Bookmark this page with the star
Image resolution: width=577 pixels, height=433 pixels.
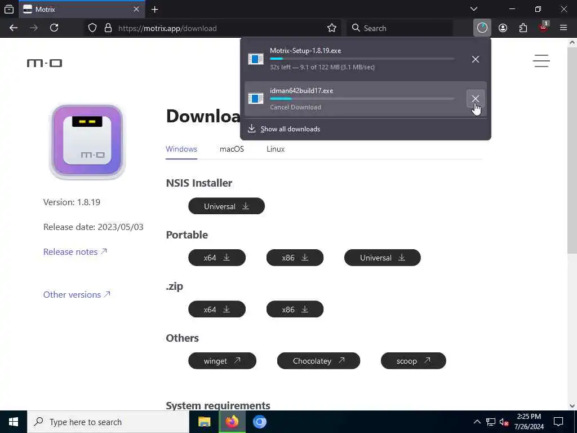(x=331, y=28)
